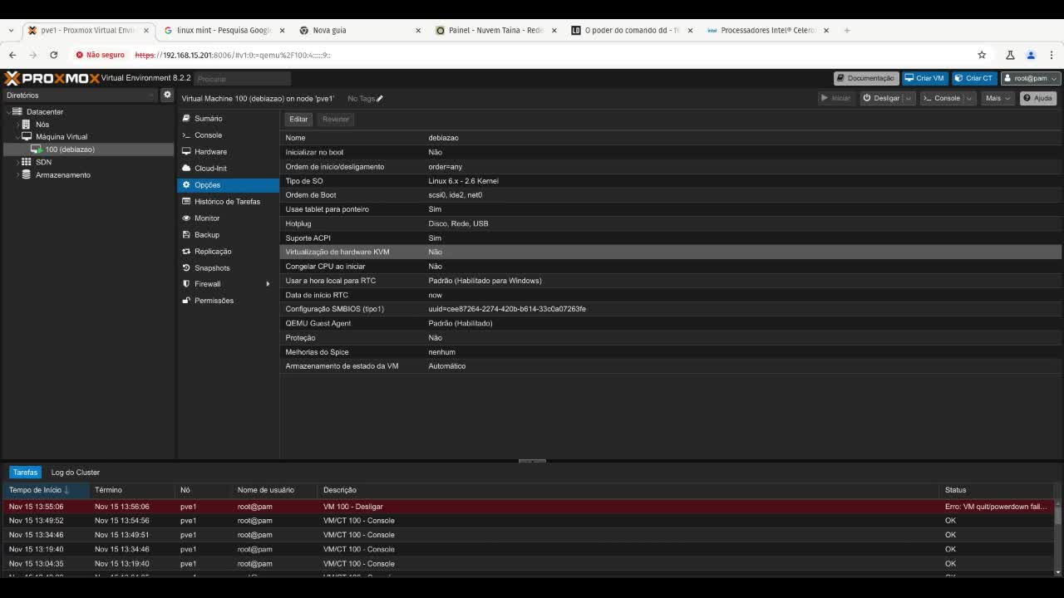Sort tasks by Status column header
Viewport: 1064px width, 598px height.
(x=996, y=490)
